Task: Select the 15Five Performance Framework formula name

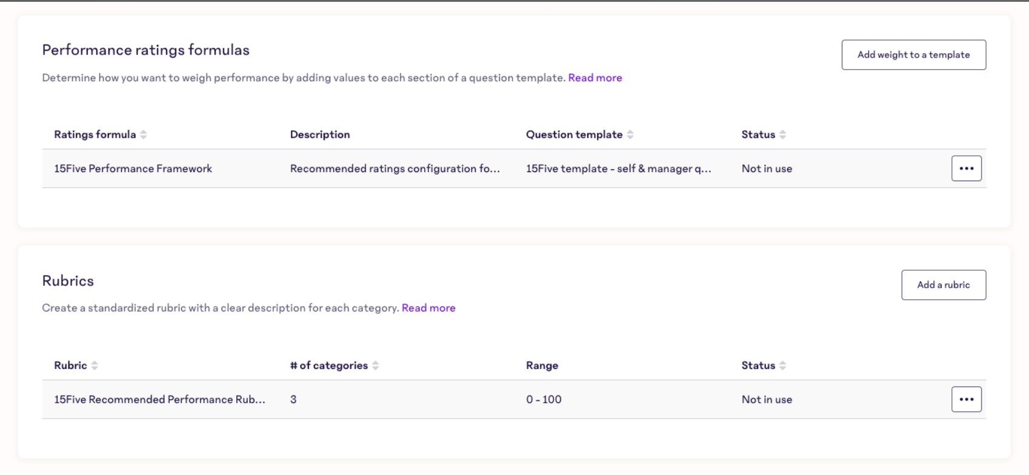Action: 133,168
